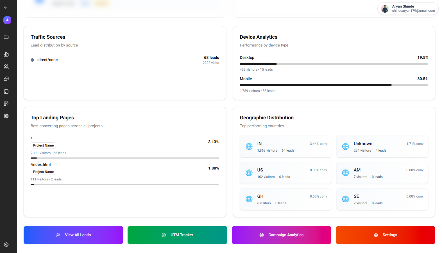Viewport: 442px width, 253px height.
Task: Open the calendar icon in sidebar
Action: [x=6, y=91]
